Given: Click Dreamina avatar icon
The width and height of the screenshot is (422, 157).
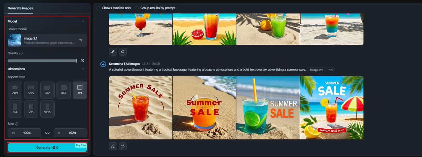Looking at the screenshot, I should pos(103,64).
